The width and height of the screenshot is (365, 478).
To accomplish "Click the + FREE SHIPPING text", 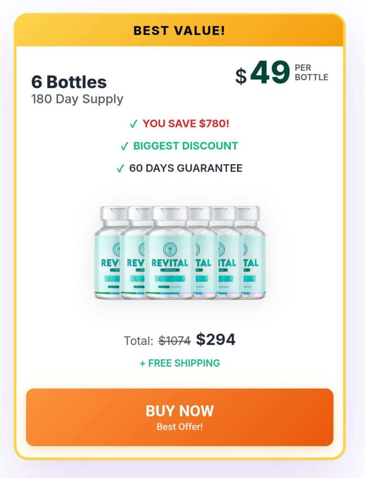I will (180, 363).
